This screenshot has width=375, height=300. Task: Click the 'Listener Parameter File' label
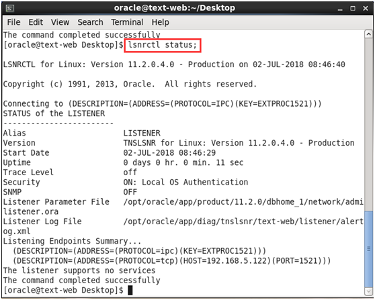[x=56, y=202]
